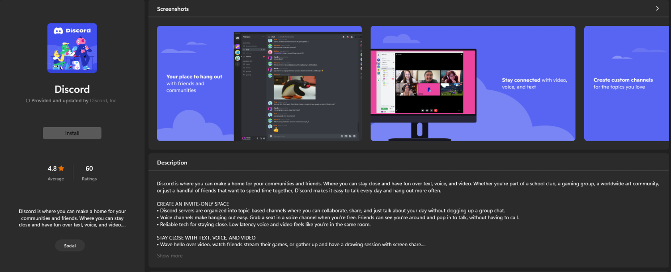Open the Discord, Inc. publisher link
The height and width of the screenshot is (272, 671).
[104, 101]
